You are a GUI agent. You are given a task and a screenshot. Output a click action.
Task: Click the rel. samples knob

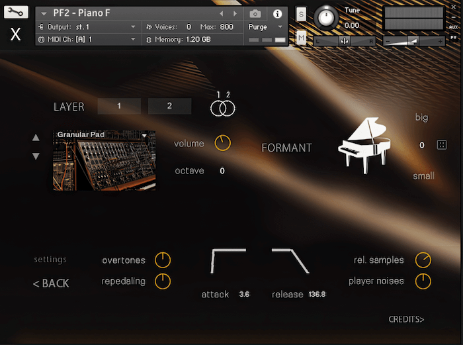[423, 260]
